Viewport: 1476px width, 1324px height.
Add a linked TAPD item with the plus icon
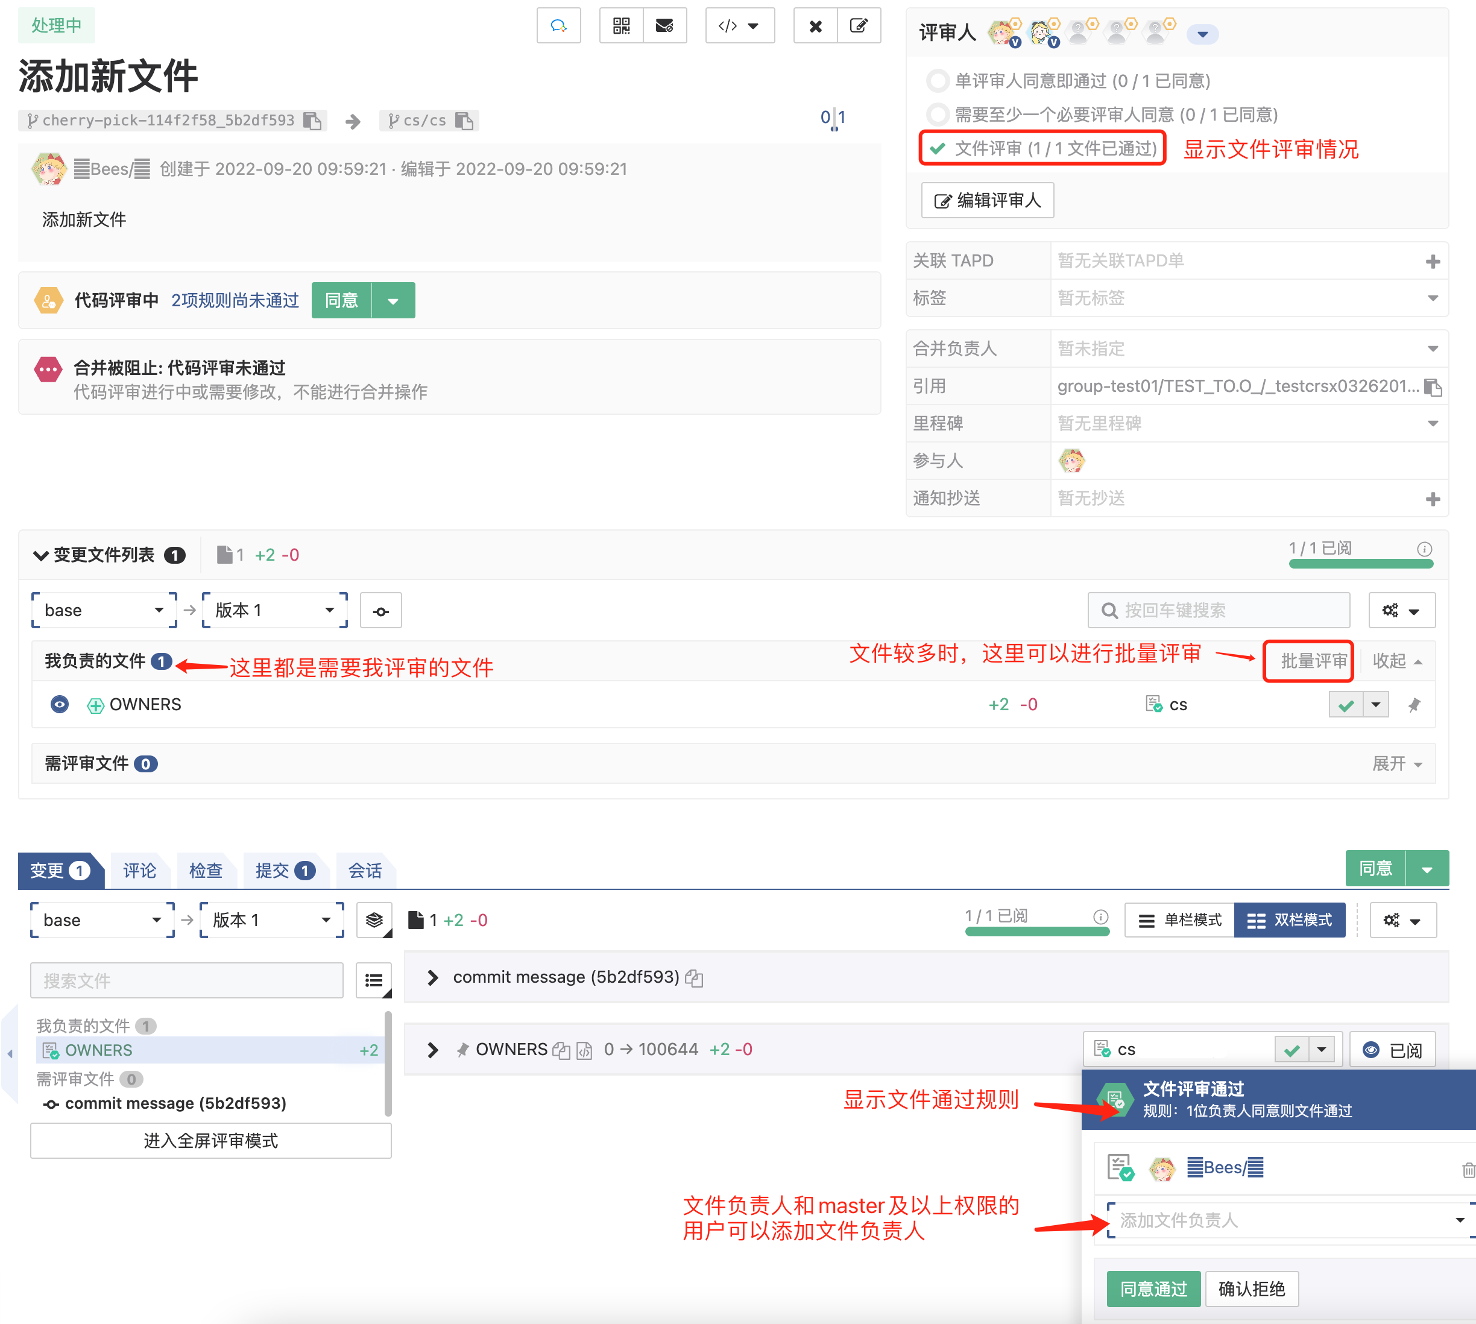(x=1431, y=261)
